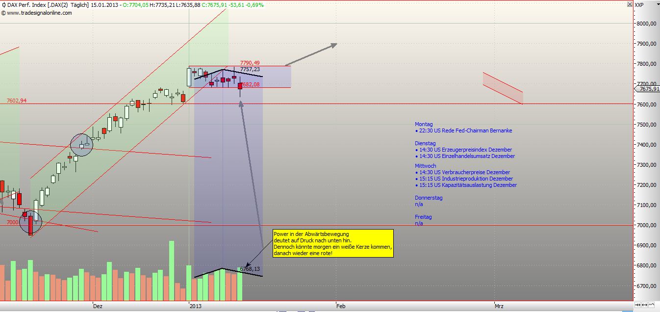Click the 7602,94 horizontal line label
660x312 pixels.
click(x=17, y=101)
